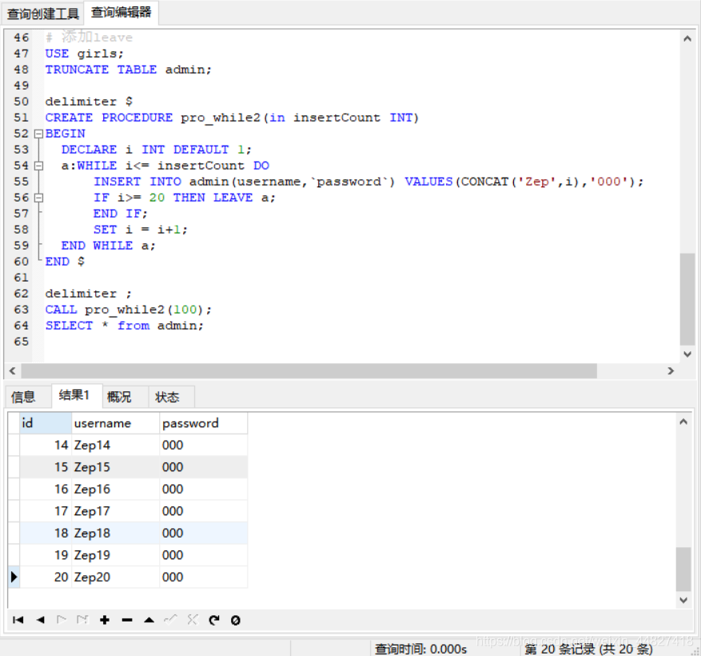Select the Zep14 username cell
Image resolution: width=701 pixels, height=656 pixels.
click(115, 445)
